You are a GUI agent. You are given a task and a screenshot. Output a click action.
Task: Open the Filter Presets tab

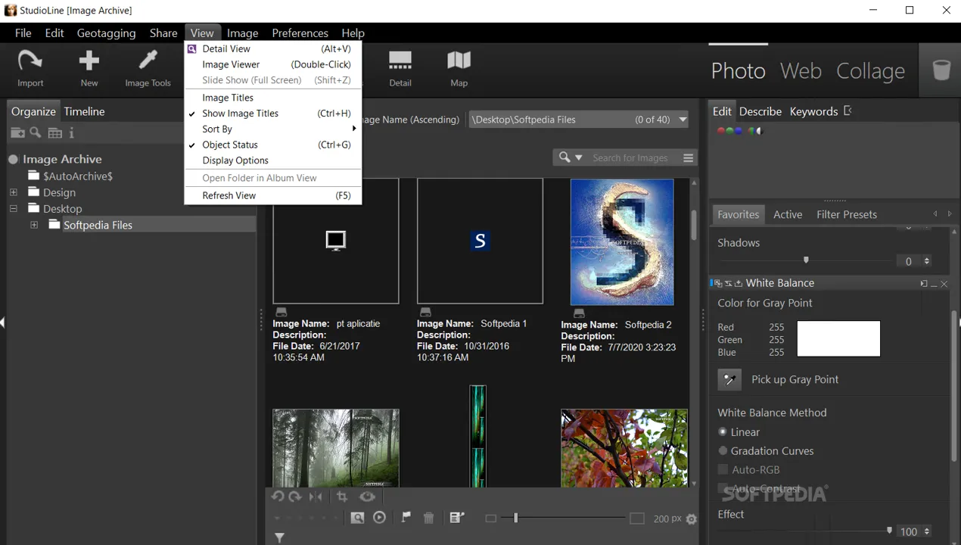click(x=847, y=214)
